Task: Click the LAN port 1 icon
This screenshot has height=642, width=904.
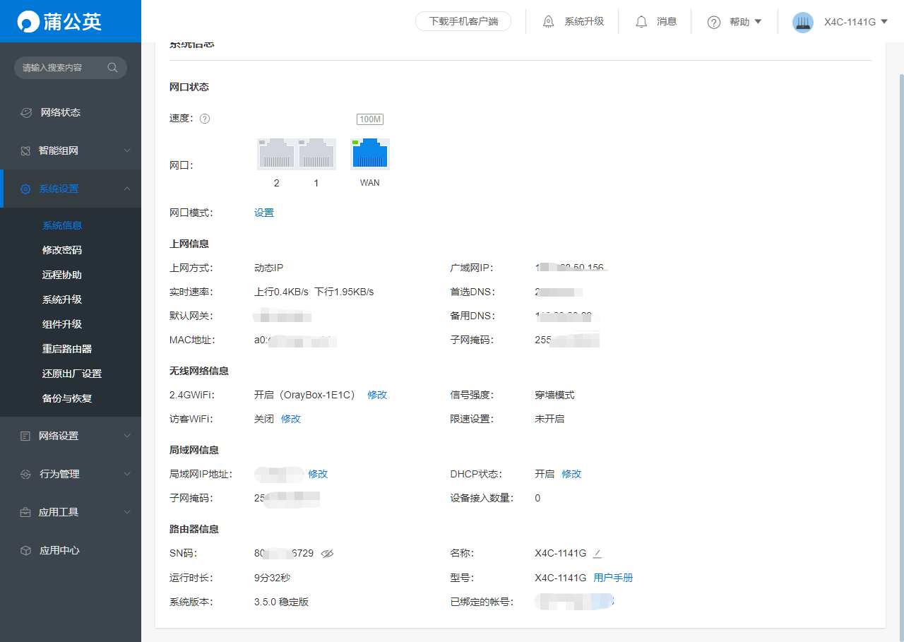Action: click(x=317, y=154)
